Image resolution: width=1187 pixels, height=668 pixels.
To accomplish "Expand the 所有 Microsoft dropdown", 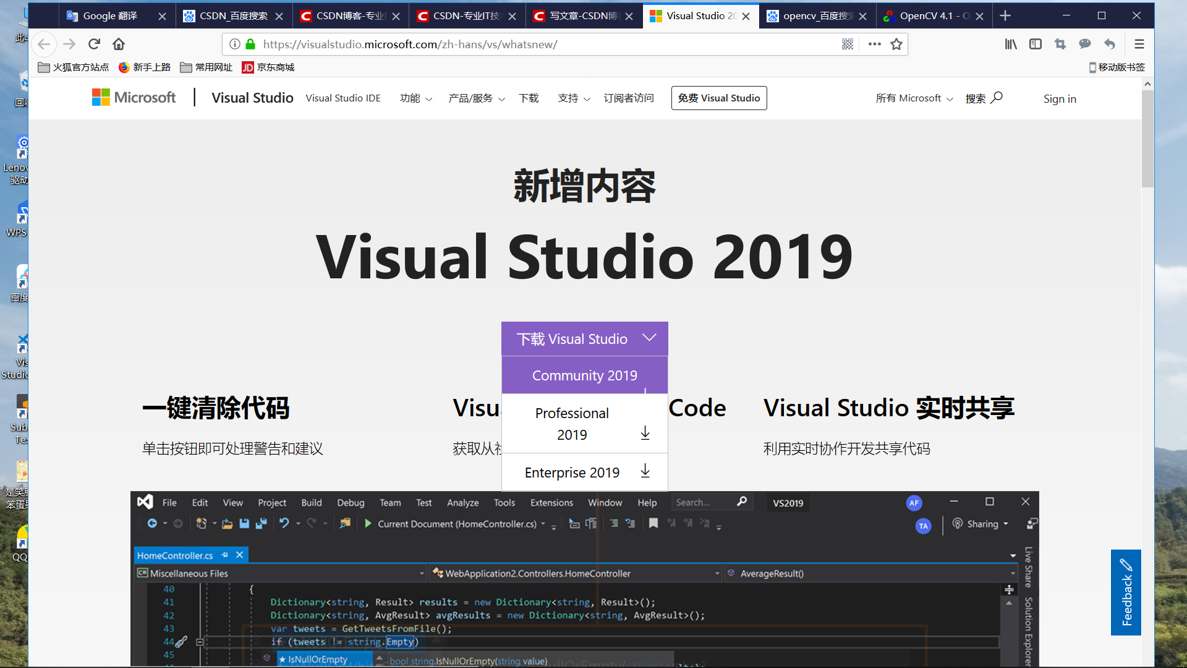I will pos(914,98).
